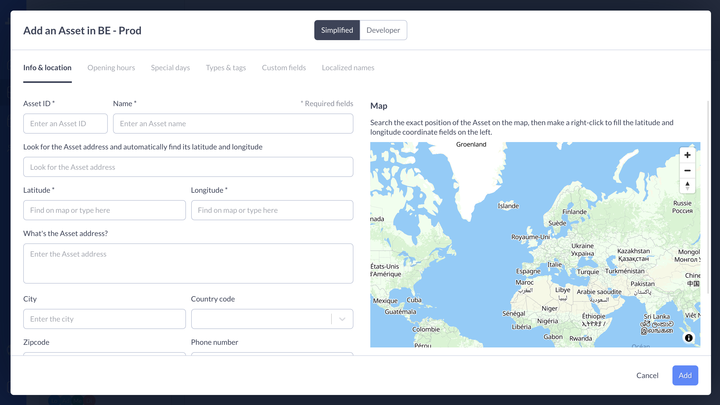Viewport: 720px width, 405px height.
Task: Show the Localized names tab
Action: 348,68
